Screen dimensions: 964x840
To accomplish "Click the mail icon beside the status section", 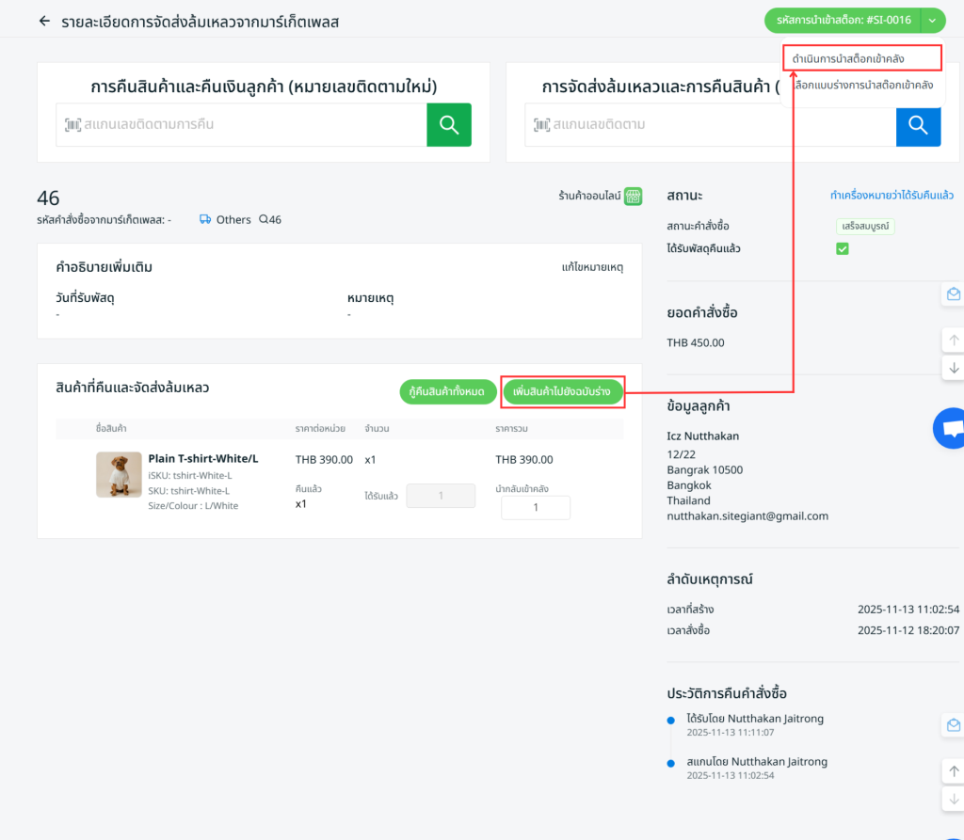I will (x=954, y=294).
